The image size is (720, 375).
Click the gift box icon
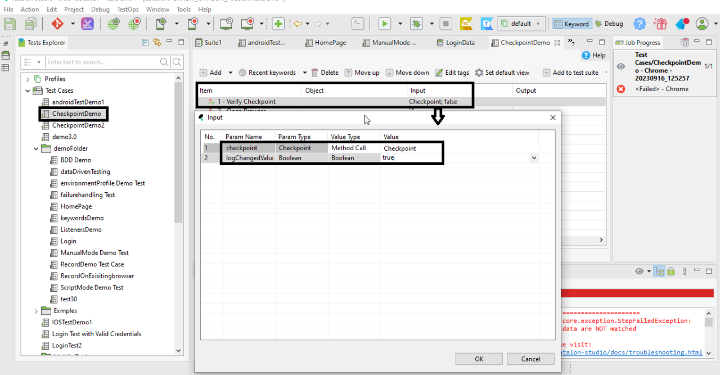(660, 24)
